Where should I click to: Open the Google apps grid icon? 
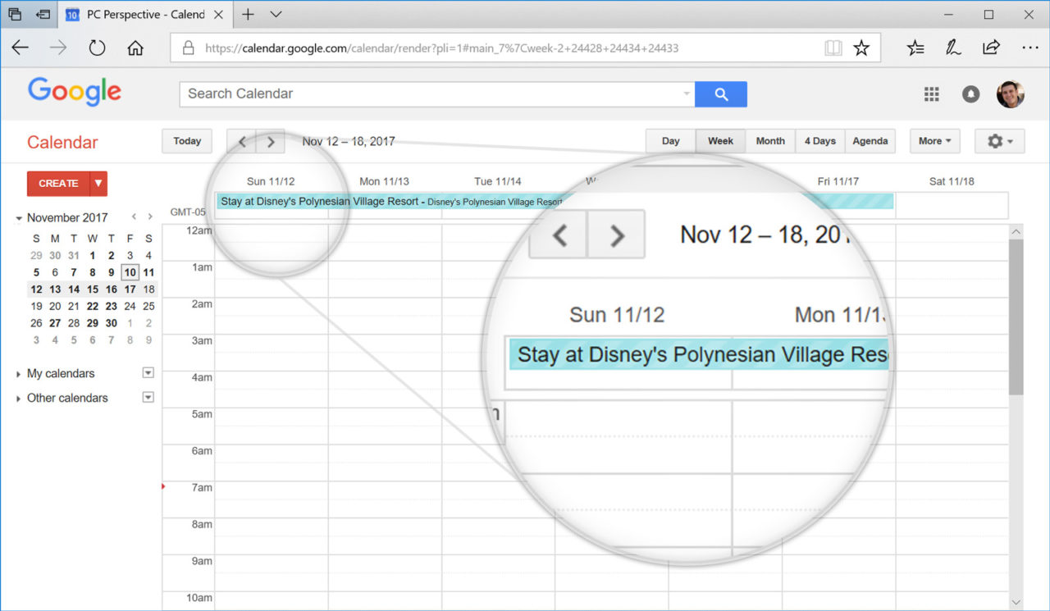[x=931, y=94]
